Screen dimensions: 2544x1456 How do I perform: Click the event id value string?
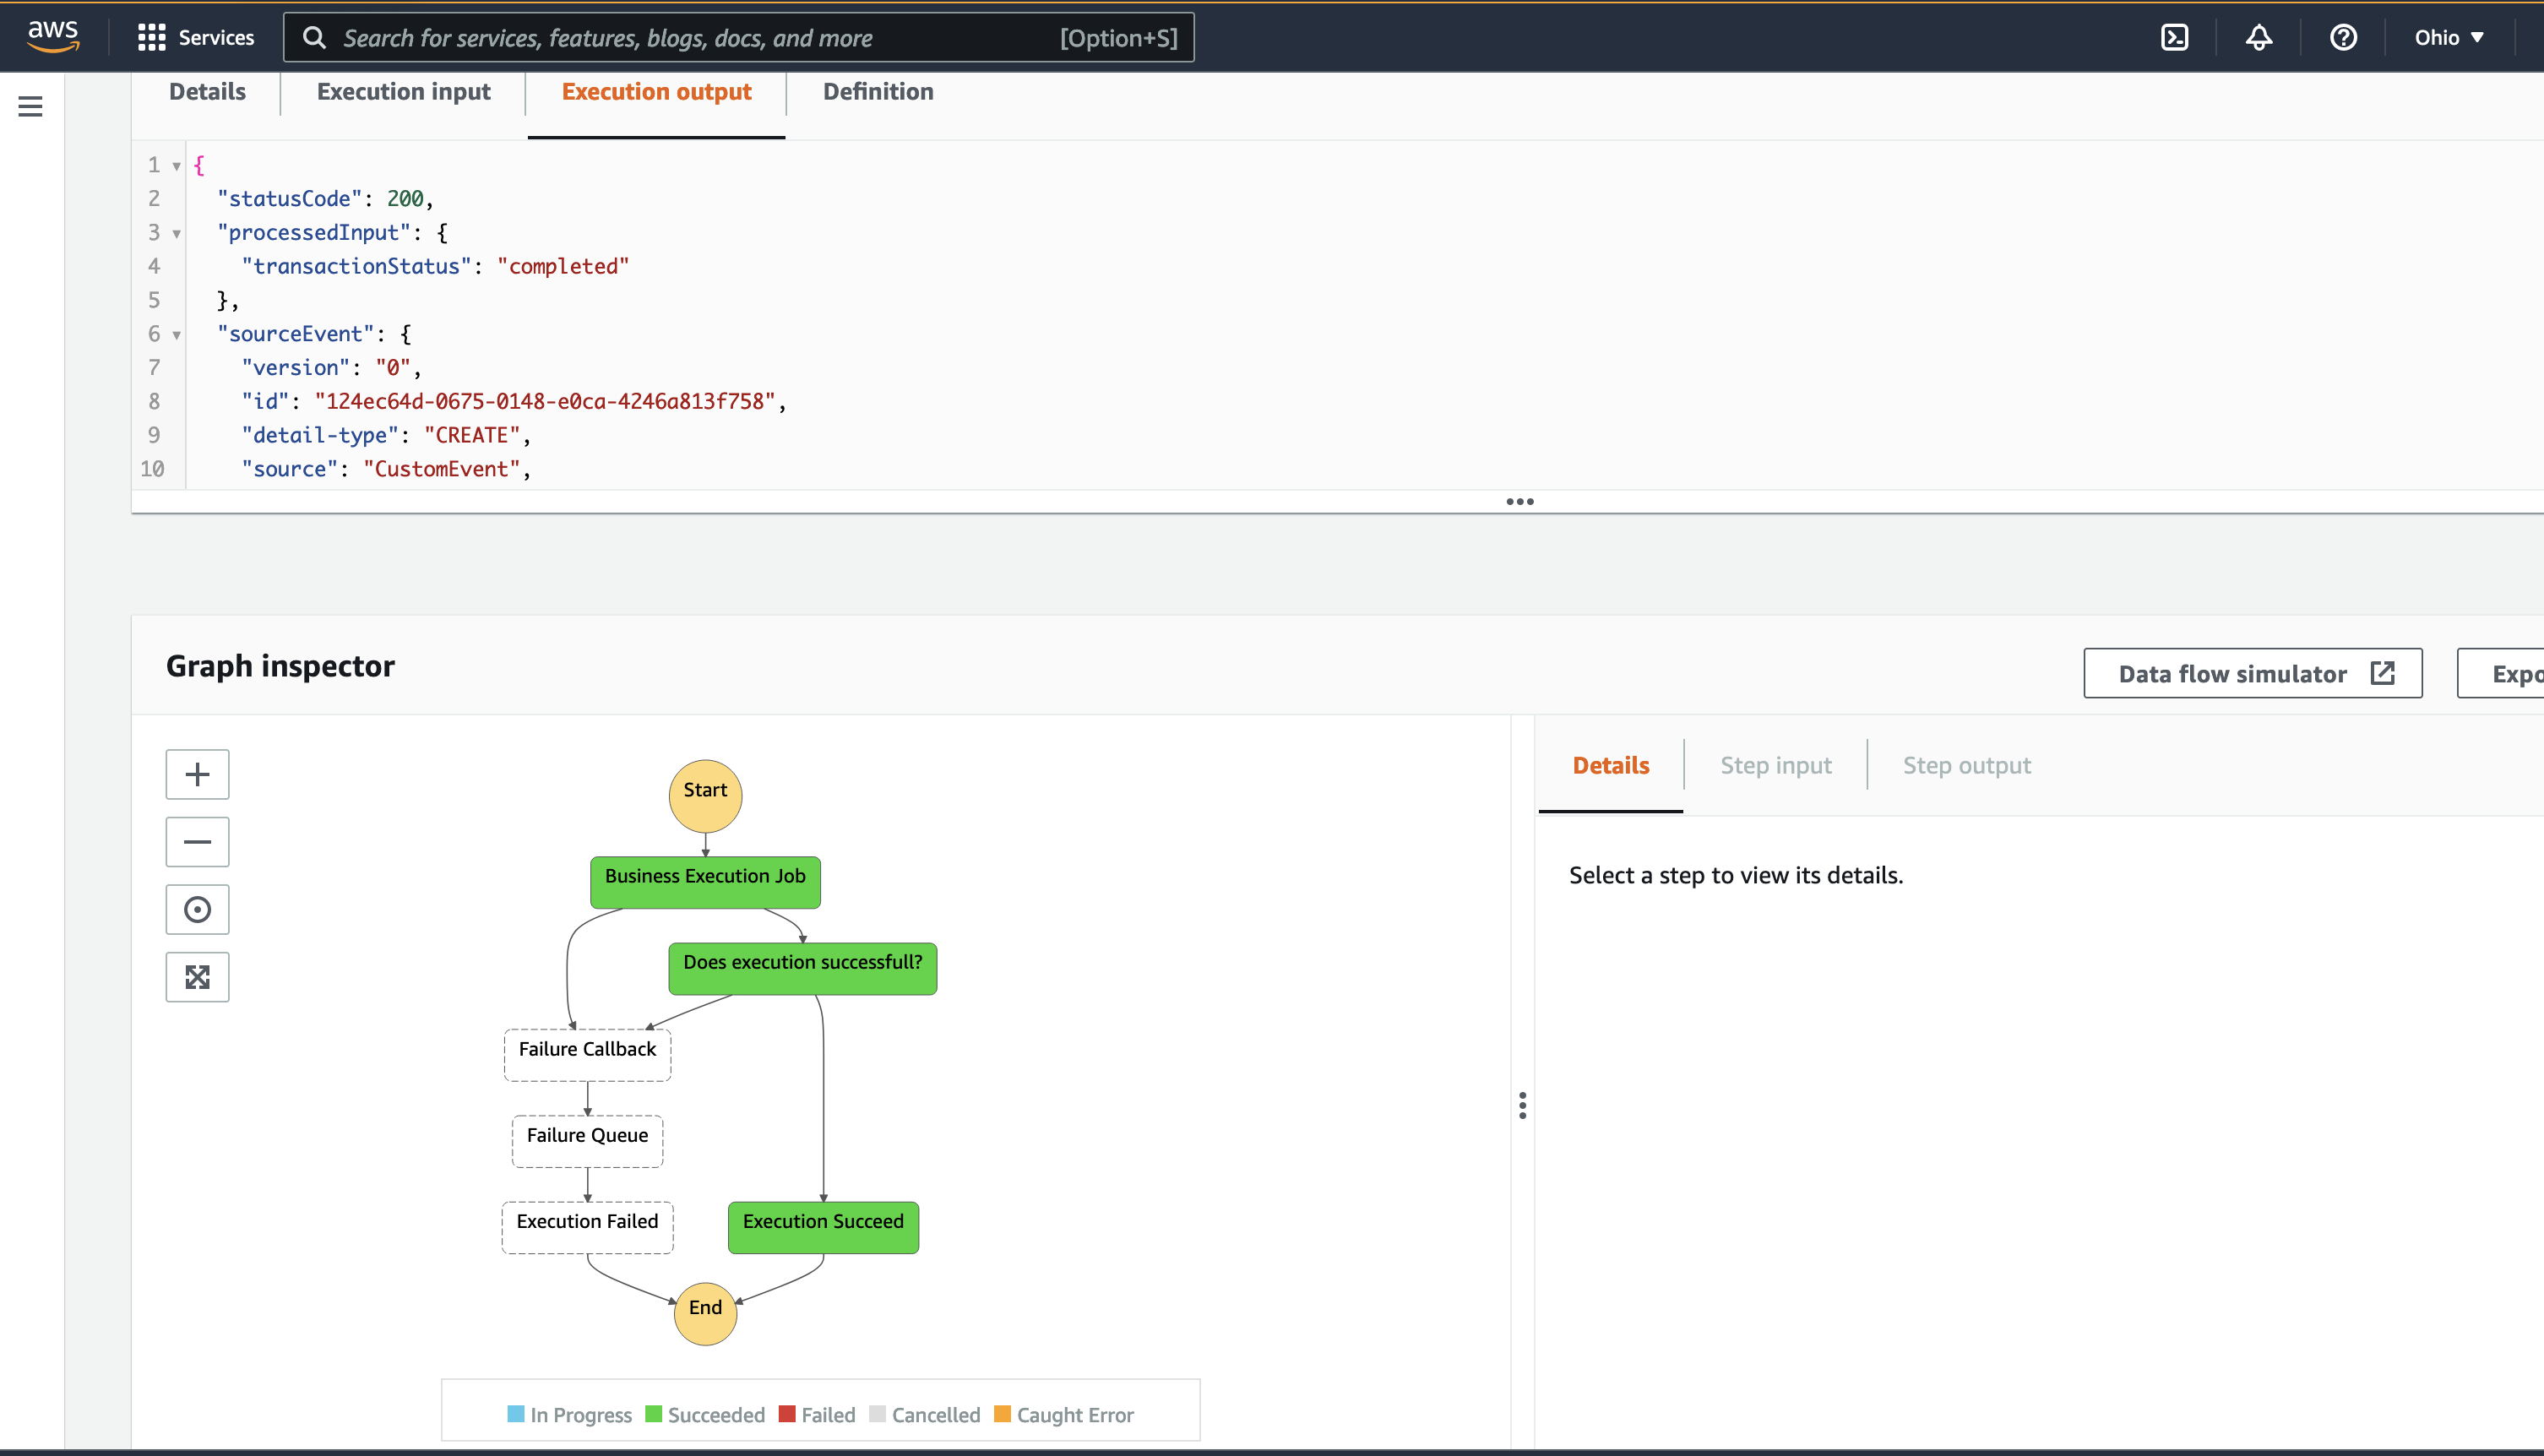[545, 402]
